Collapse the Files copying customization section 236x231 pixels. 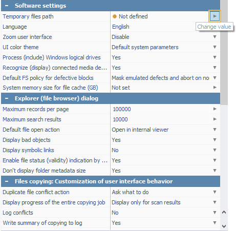(x=7, y=181)
